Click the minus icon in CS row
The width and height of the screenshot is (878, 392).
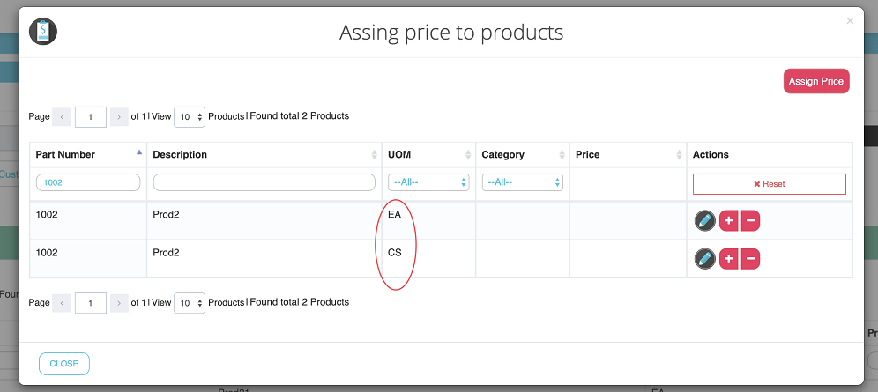click(749, 258)
